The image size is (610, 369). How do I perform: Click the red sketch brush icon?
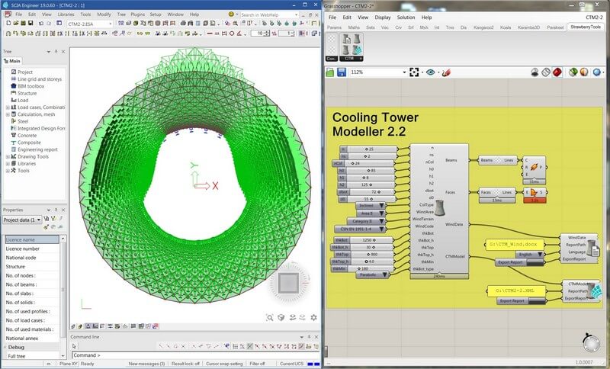point(446,72)
